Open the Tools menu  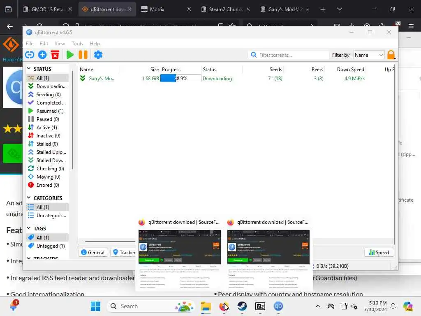pos(77,44)
